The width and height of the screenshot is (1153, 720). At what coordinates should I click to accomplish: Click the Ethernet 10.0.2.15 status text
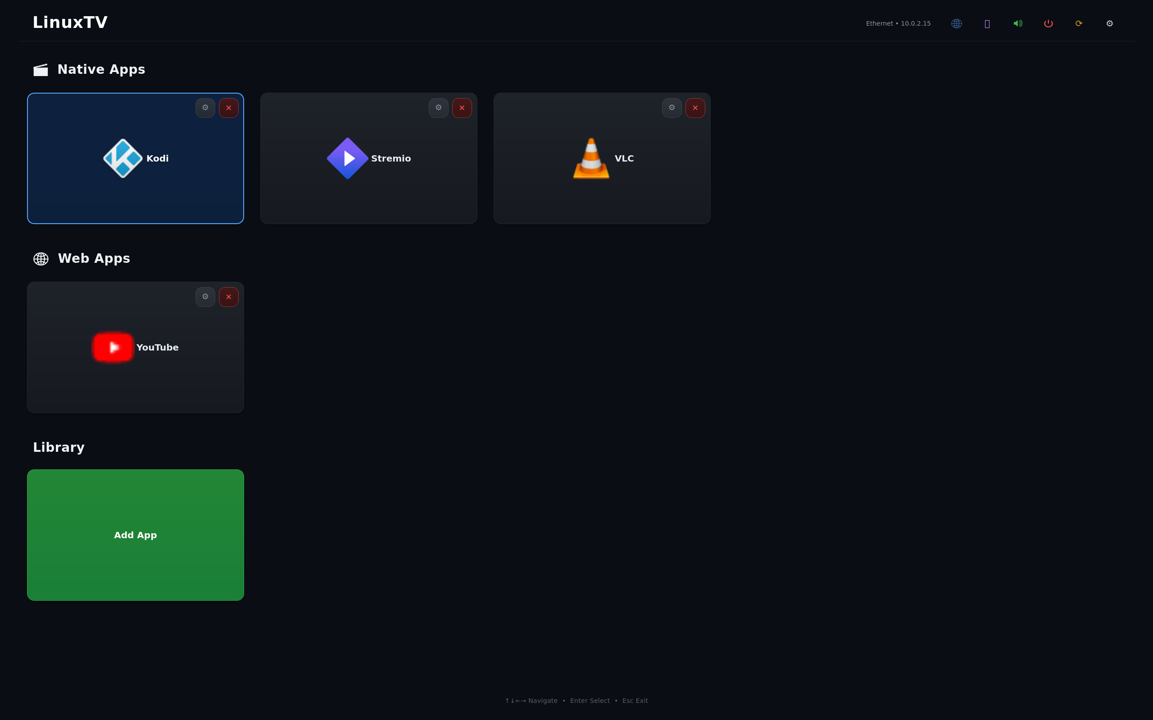[898, 23]
